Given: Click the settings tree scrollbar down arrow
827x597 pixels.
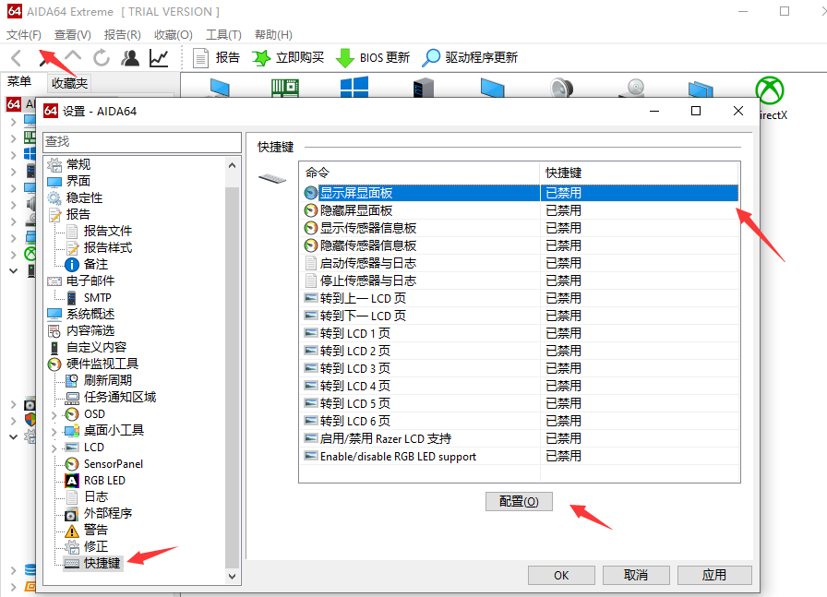Looking at the screenshot, I should 233,576.
